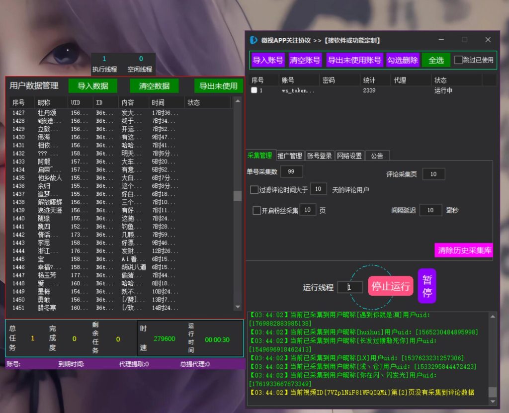Enable the 跳过已使用 checkbox
This screenshot has width=509, height=413.
coord(458,60)
